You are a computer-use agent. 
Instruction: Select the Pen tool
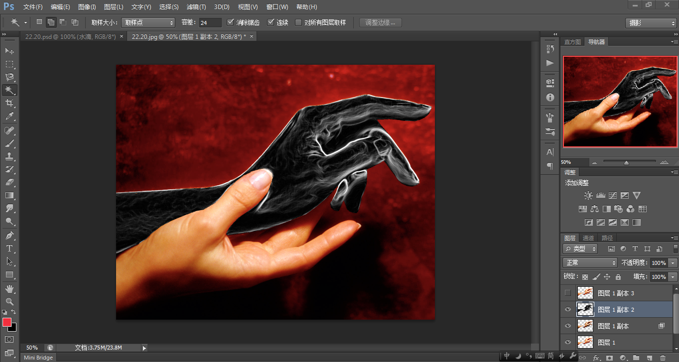pos(9,235)
